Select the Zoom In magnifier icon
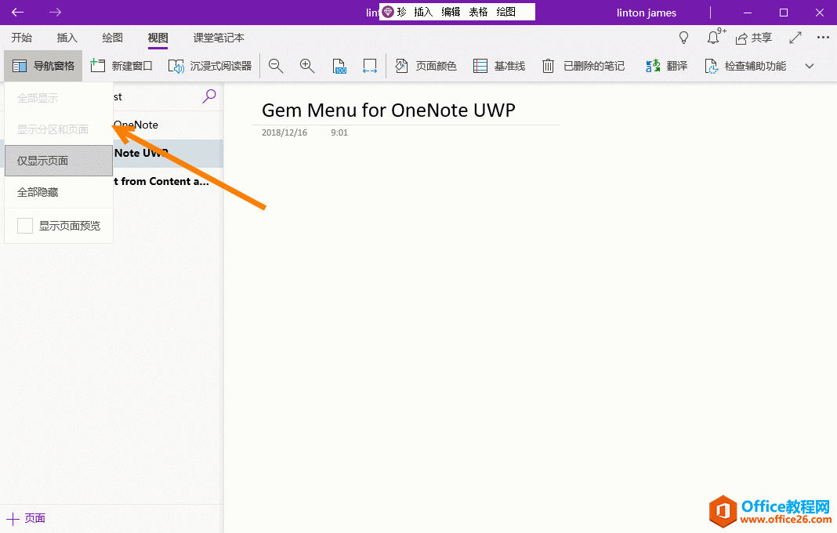This screenshot has width=837, height=533. pyautogui.click(x=306, y=66)
